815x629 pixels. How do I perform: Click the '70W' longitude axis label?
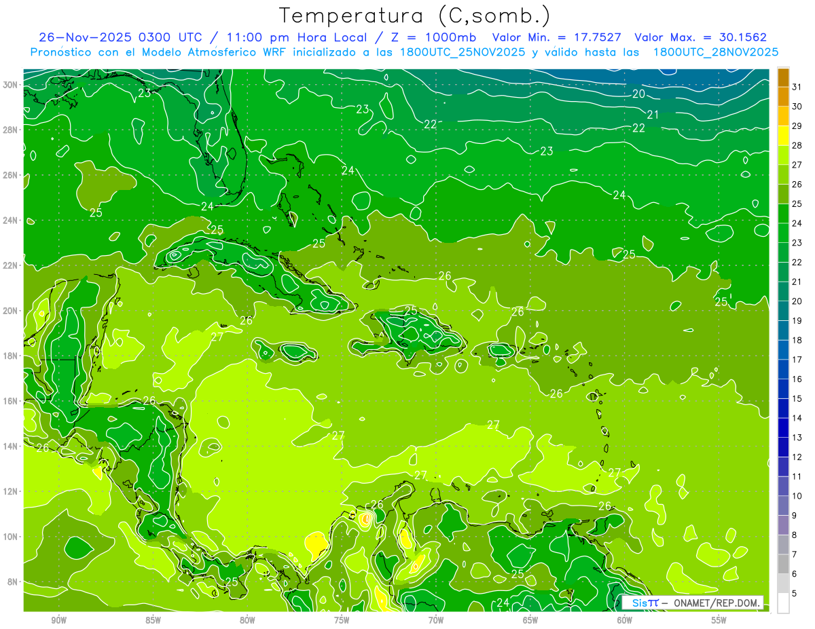tap(436, 620)
